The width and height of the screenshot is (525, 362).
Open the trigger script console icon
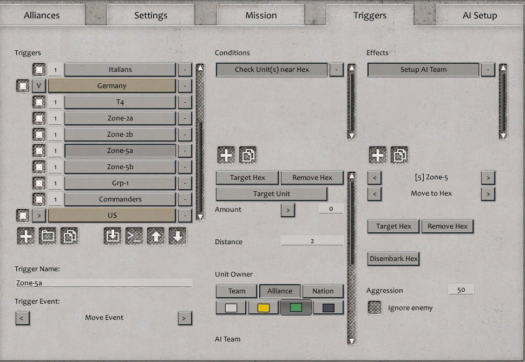point(134,236)
